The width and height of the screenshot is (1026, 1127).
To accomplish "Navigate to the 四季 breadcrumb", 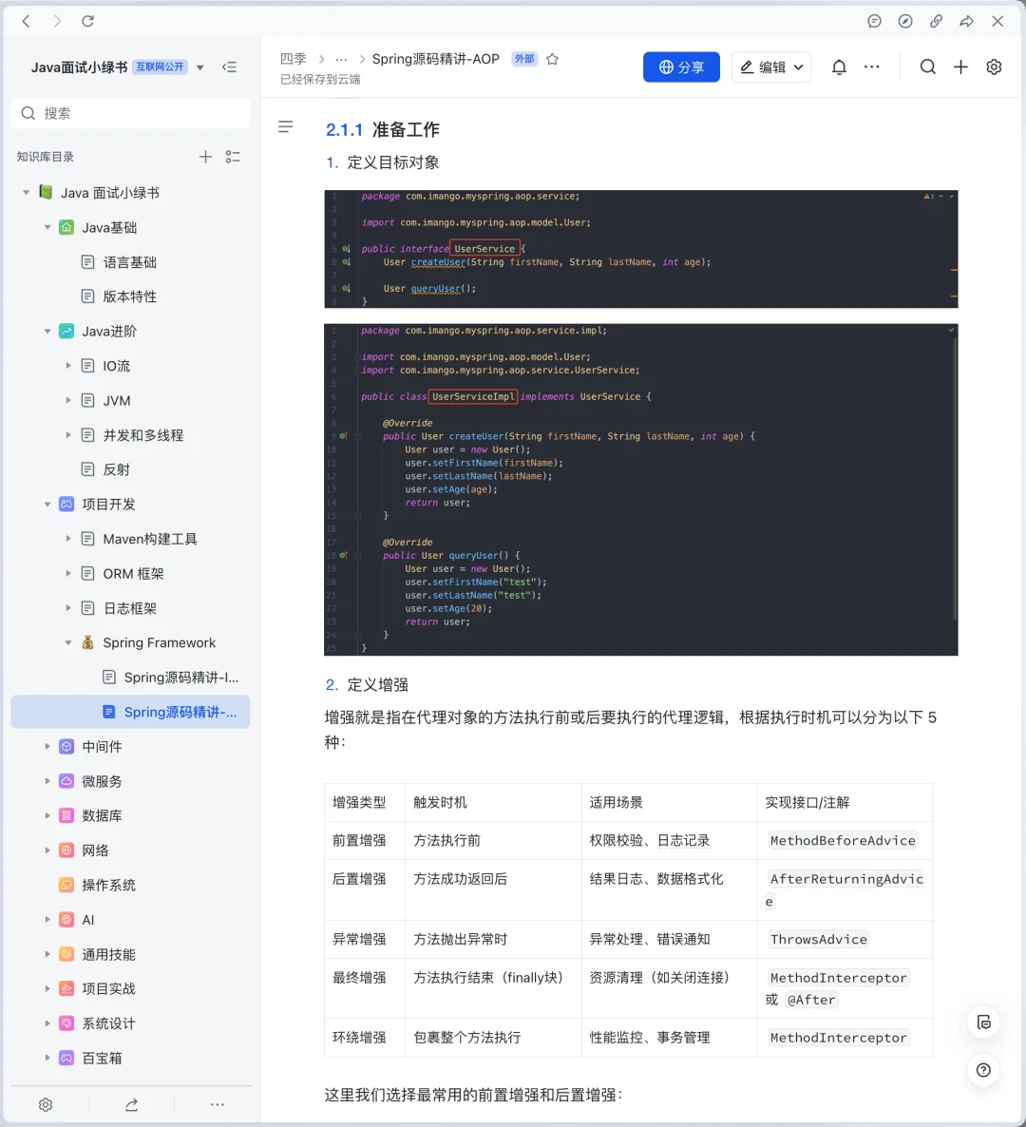I will click(294, 58).
